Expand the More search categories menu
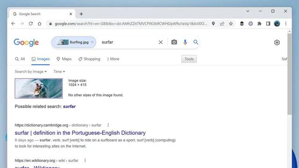The image size is (299, 168). [x=113, y=59]
